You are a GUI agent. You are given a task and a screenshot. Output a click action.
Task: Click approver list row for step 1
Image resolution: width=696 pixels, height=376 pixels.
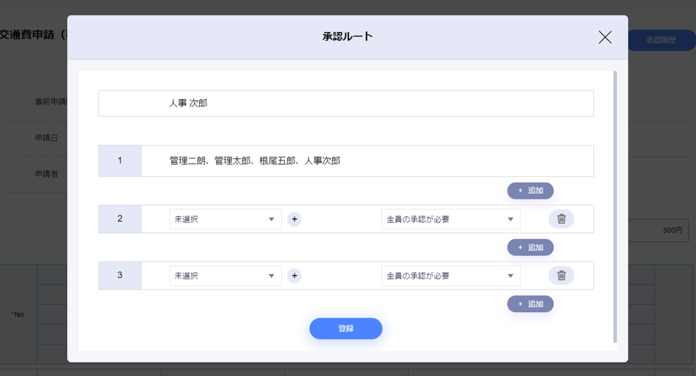pyautogui.click(x=366, y=161)
